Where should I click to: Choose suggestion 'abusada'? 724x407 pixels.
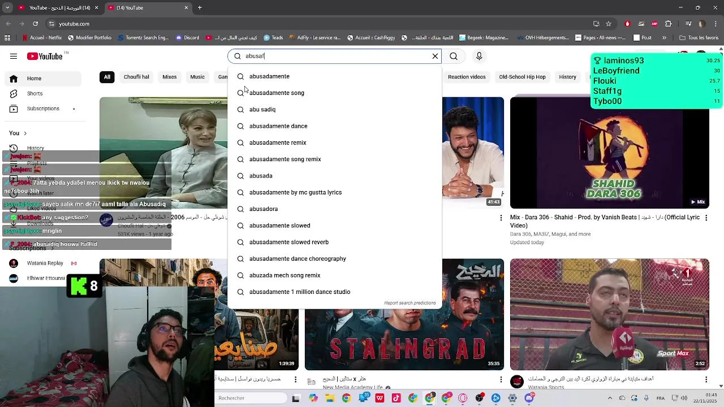[335, 176]
